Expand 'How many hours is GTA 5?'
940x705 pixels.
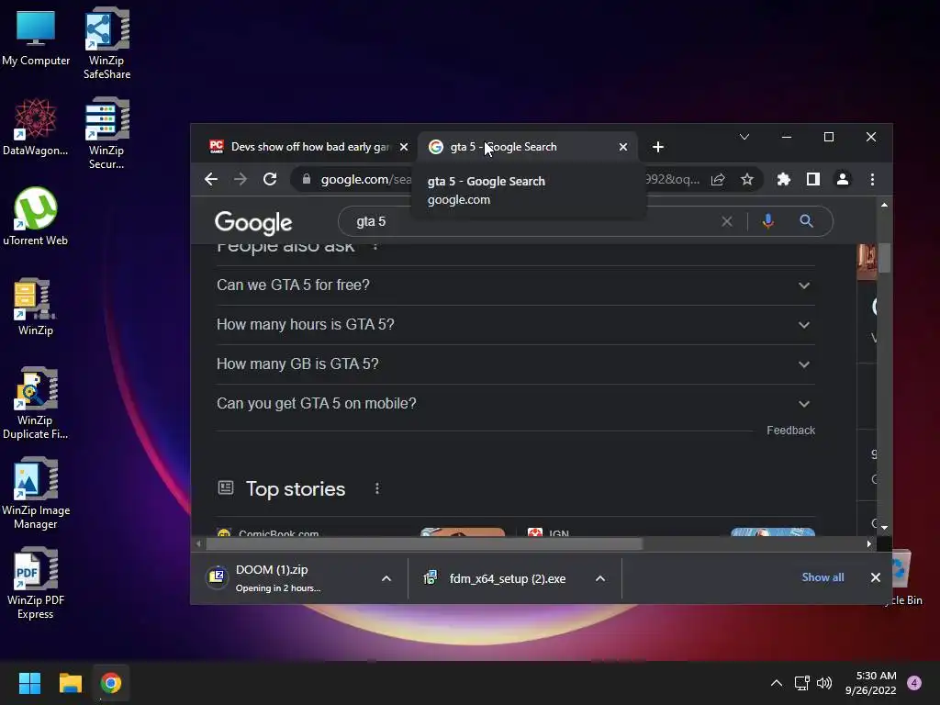pyautogui.click(x=516, y=325)
